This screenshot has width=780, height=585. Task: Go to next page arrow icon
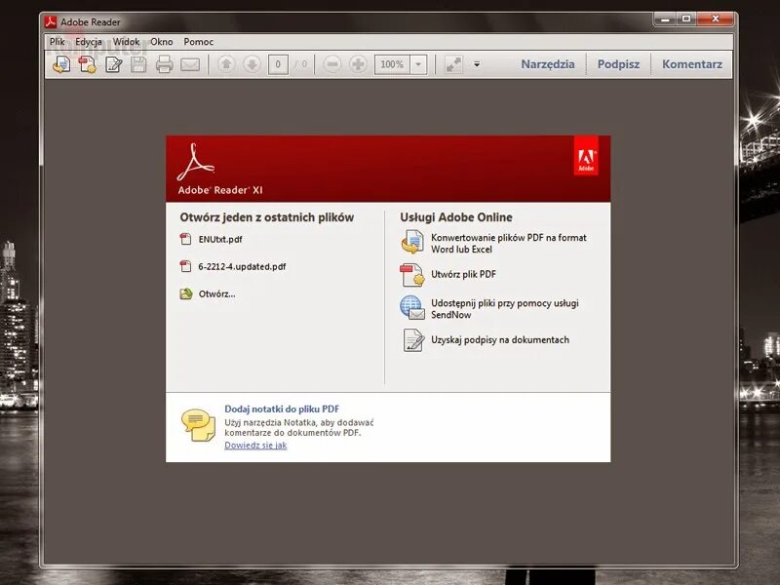click(x=253, y=64)
